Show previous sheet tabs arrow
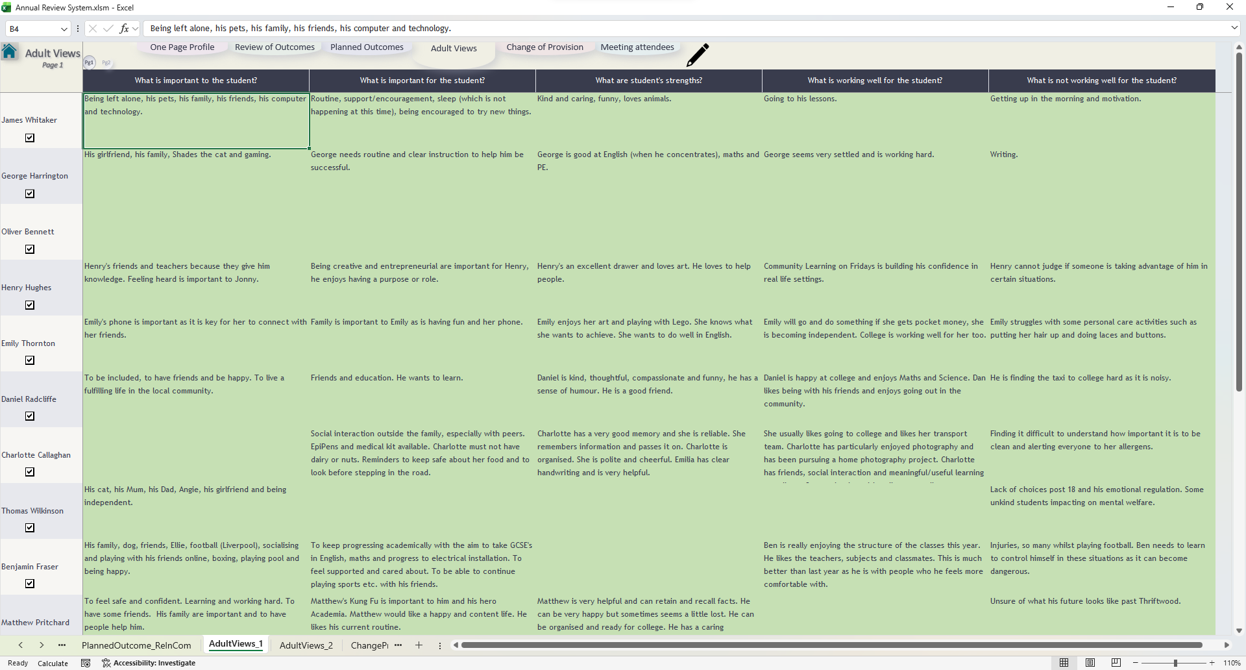Viewport: 1246px width, 670px height. coord(21,645)
